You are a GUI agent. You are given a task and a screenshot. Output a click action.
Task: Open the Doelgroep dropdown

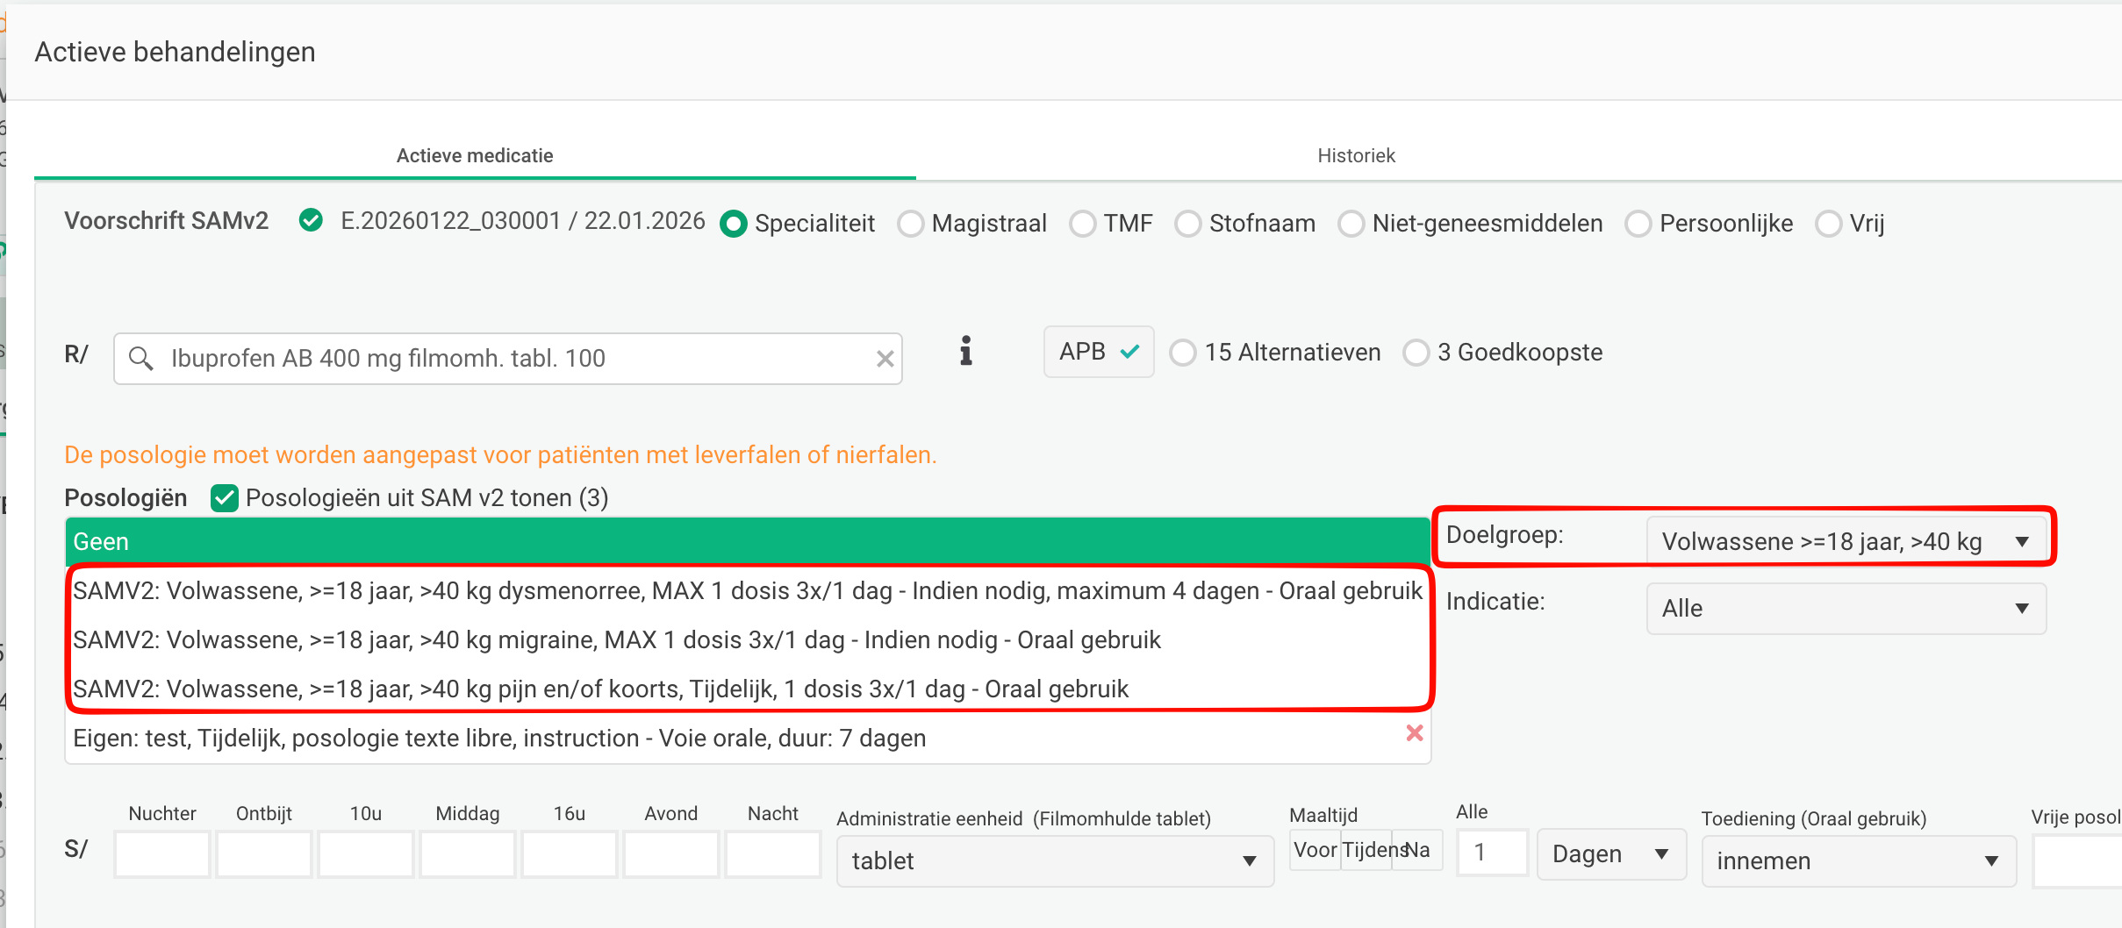[x=1846, y=541]
